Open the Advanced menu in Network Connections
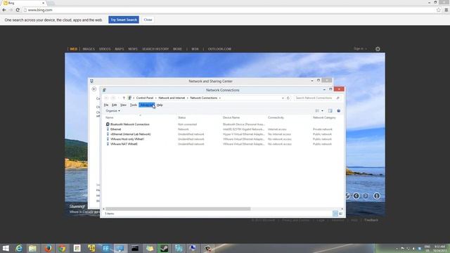Viewport: 450px width, 253px height. click(x=147, y=105)
